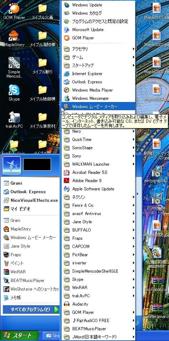Select Simple Mencoder desktop shortcut
Image resolution: width=169 pixels, height=341 pixels.
tap(14, 68)
